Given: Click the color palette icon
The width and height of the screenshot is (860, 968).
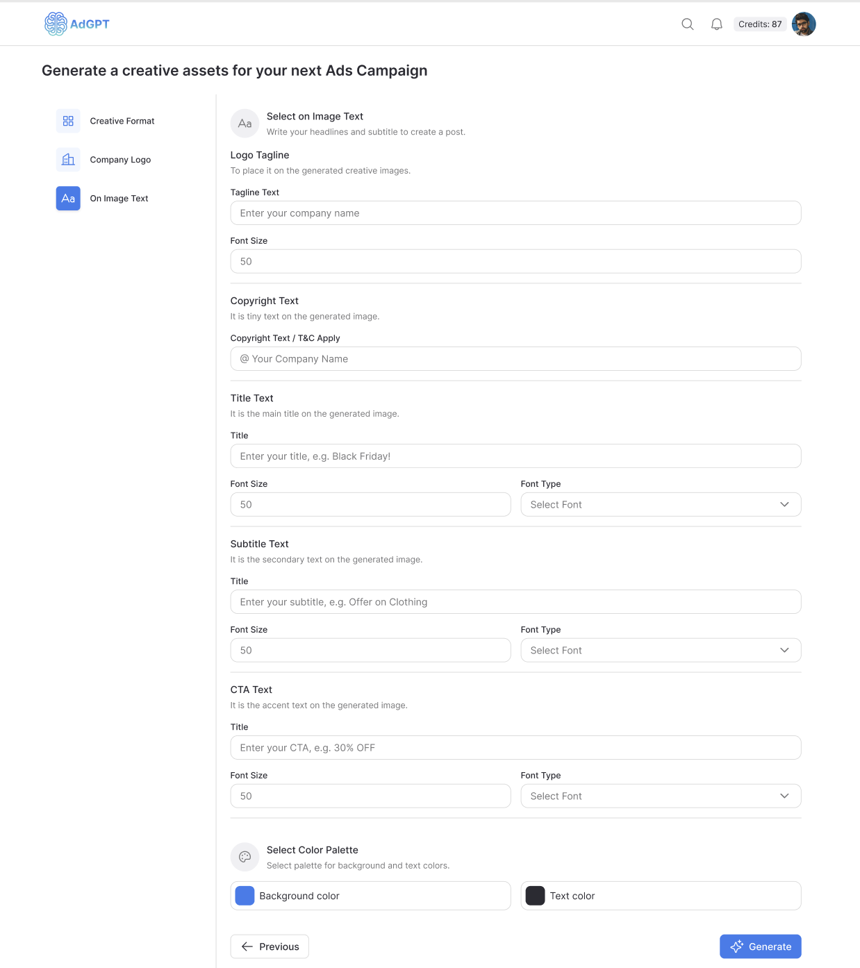Looking at the screenshot, I should [245, 857].
